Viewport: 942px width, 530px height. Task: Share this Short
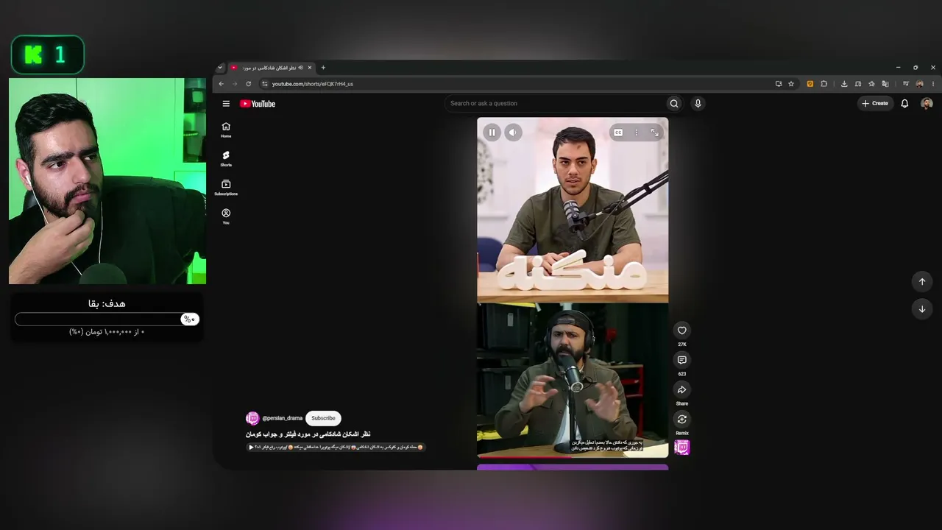click(x=682, y=390)
